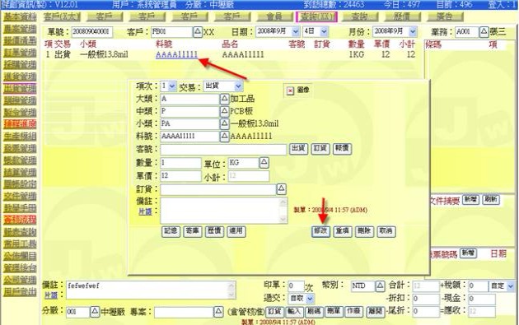
Task: Click the 刪除 button in dialog
Action: [x=364, y=231]
